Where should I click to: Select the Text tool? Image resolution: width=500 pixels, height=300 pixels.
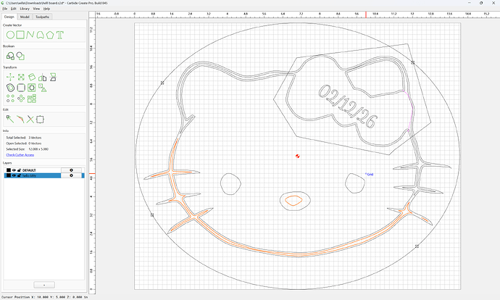click(x=60, y=35)
